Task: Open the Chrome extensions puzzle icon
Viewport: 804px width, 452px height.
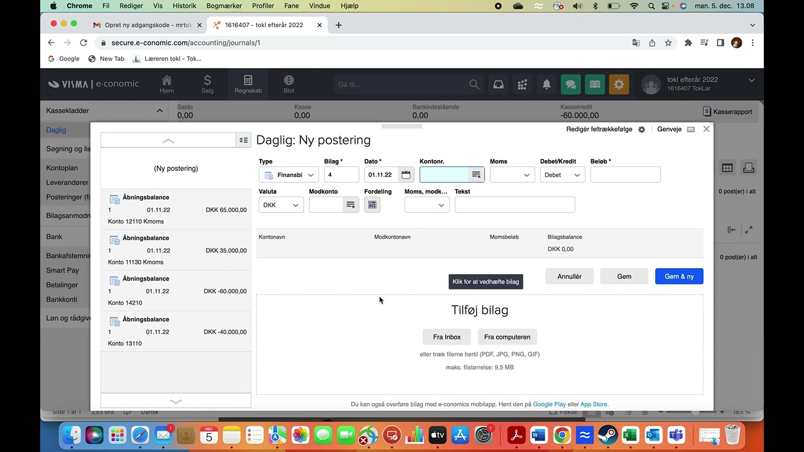Action: 688,43
